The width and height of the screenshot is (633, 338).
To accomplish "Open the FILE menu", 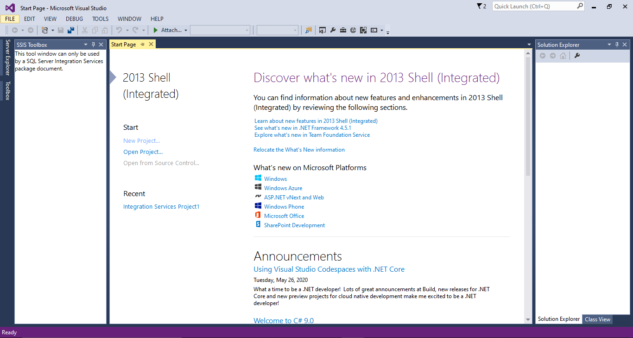I will (x=10, y=19).
